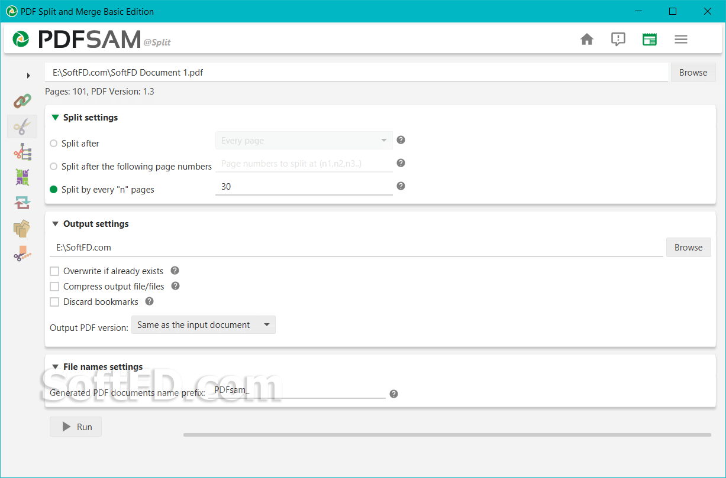Click the PDFsam_ name prefix field

click(x=298, y=391)
